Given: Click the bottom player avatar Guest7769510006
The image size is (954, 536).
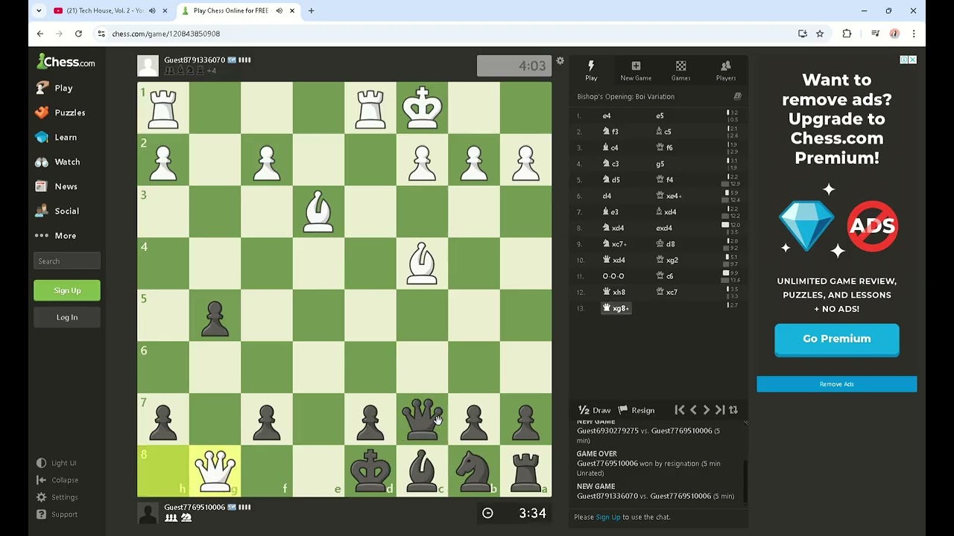Looking at the screenshot, I should pyautogui.click(x=148, y=513).
